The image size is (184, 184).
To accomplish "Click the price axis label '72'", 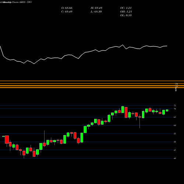I will click(x=175, y=106).
